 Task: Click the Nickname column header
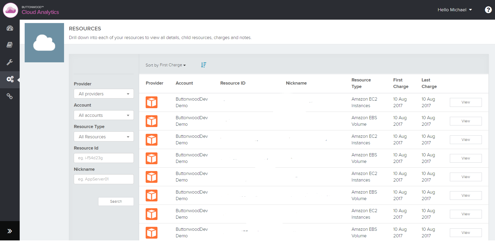296,83
